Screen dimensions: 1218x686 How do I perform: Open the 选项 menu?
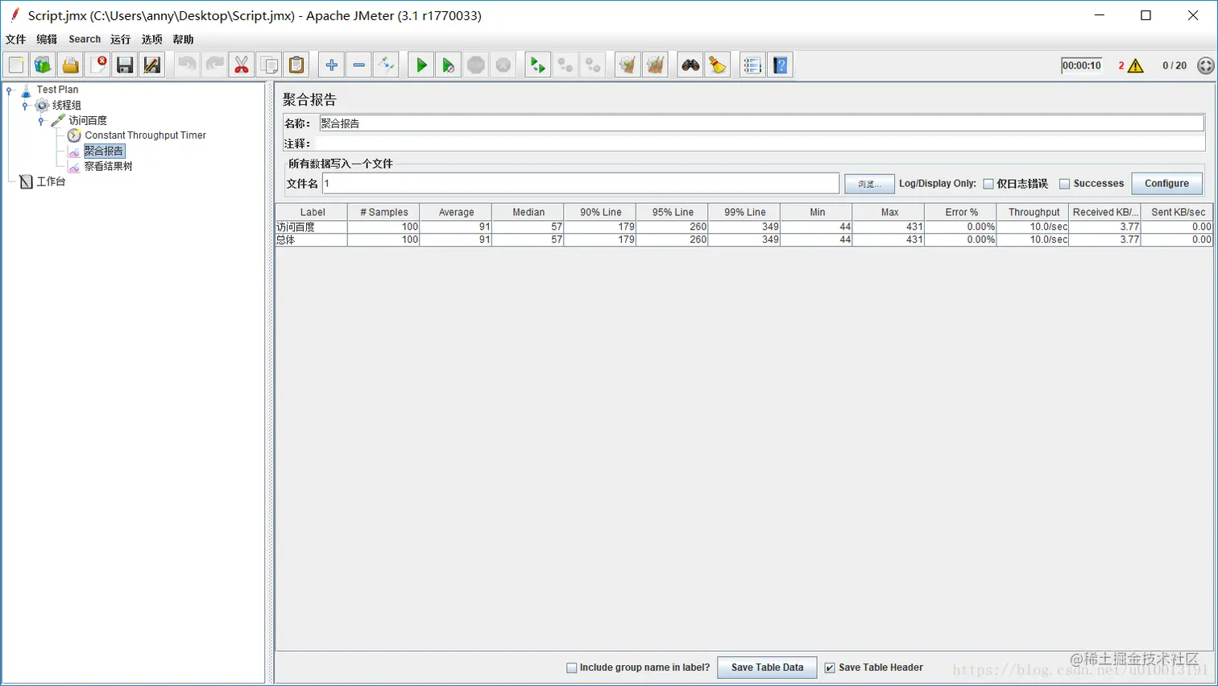(x=152, y=39)
